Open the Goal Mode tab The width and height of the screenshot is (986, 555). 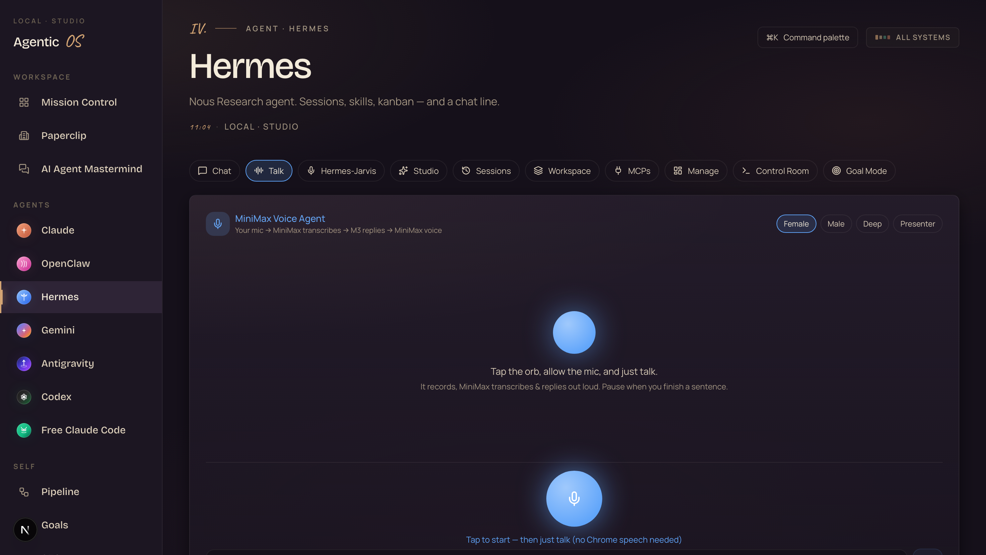point(859,171)
